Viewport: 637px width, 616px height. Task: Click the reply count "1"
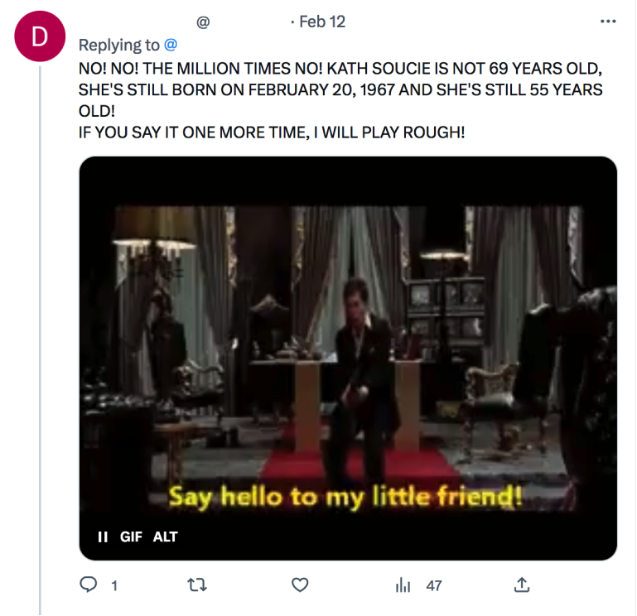tap(113, 586)
